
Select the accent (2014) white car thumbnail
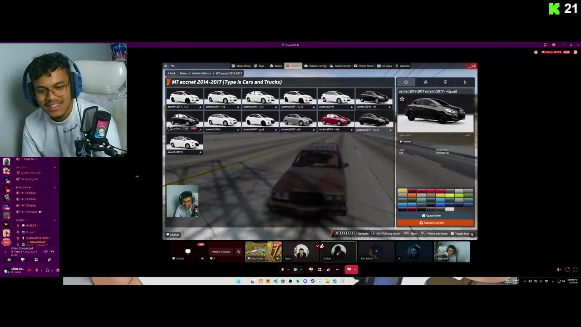pyautogui.click(x=336, y=99)
